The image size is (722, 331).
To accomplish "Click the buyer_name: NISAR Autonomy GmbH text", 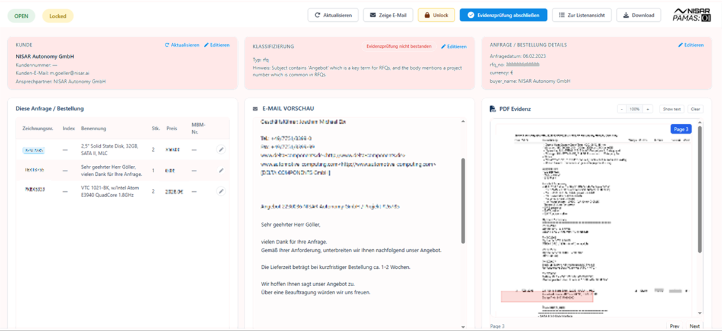I will pos(530,81).
